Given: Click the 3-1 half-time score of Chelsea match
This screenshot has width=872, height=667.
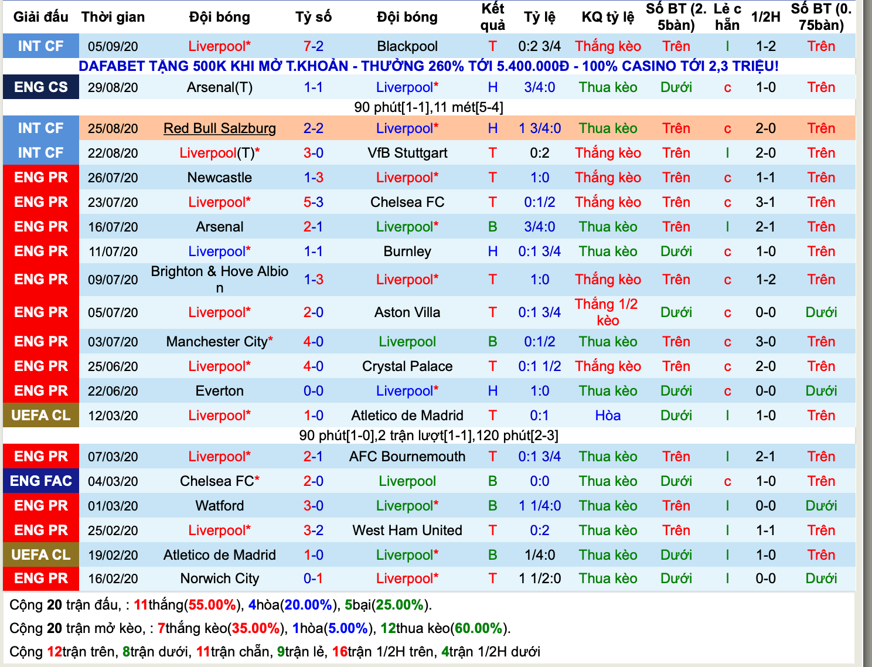Looking at the screenshot, I should point(766,202).
